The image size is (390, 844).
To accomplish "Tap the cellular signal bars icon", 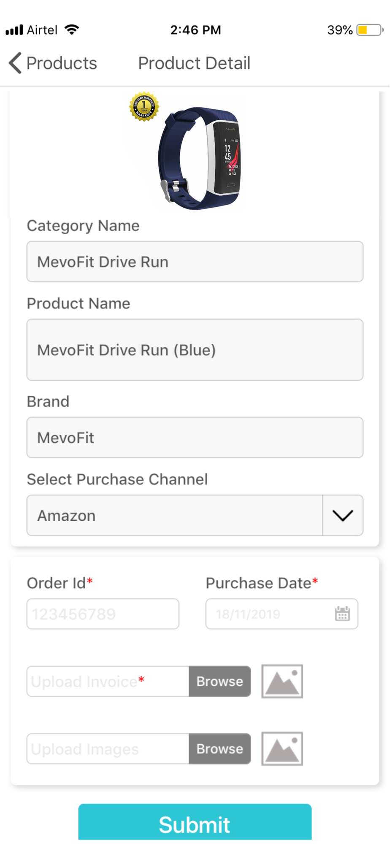I will [14, 30].
